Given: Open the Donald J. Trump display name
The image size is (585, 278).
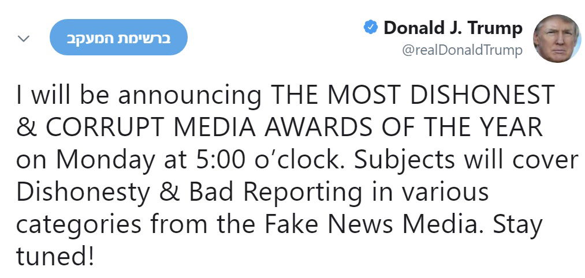Looking at the screenshot, I should coord(452,28).
